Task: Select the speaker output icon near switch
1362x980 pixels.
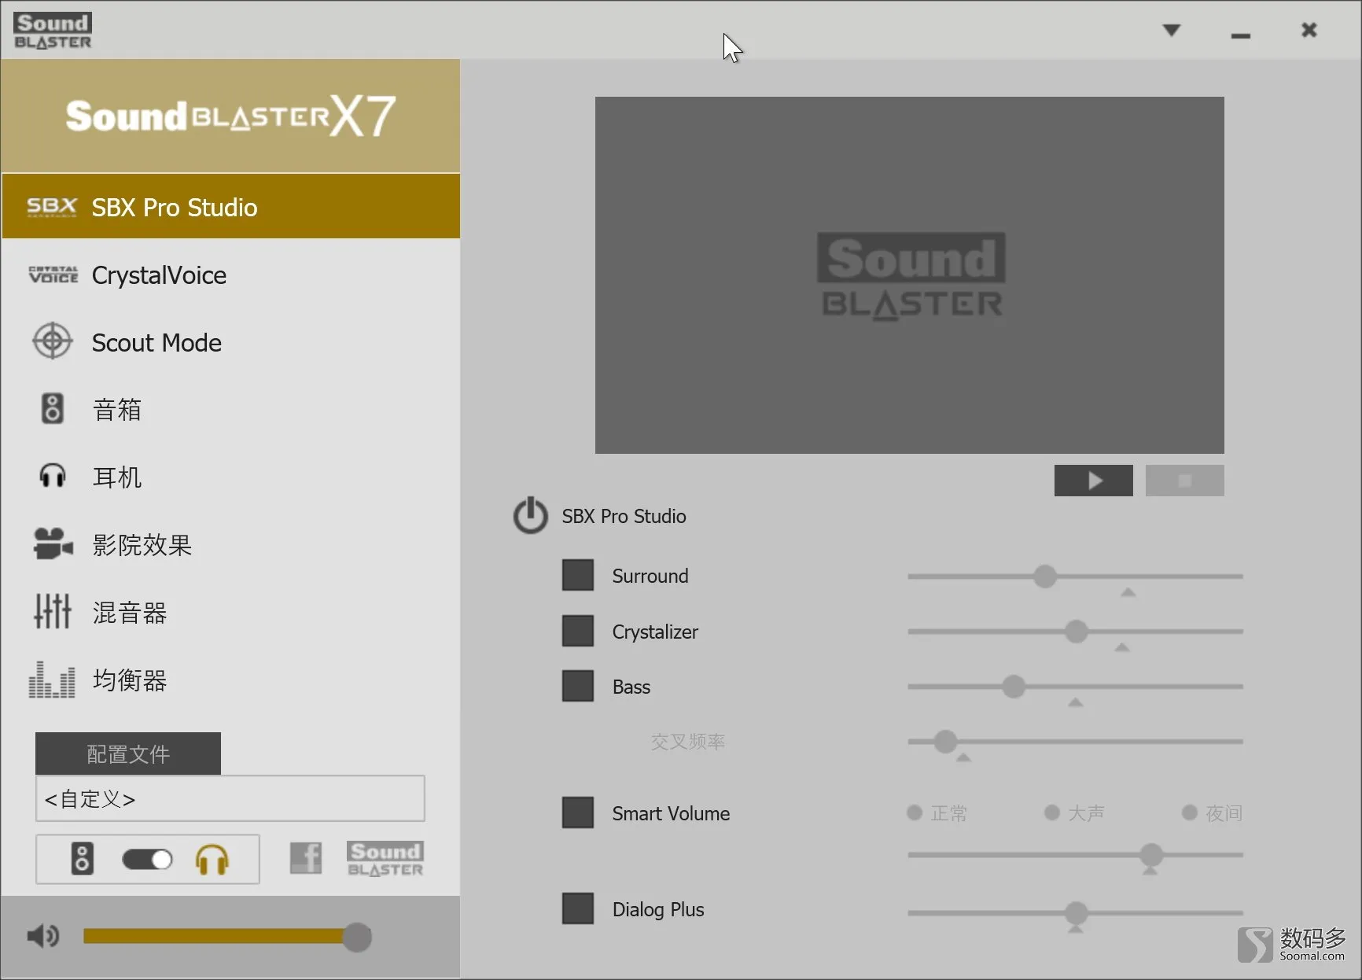Action: click(x=83, y=859)
